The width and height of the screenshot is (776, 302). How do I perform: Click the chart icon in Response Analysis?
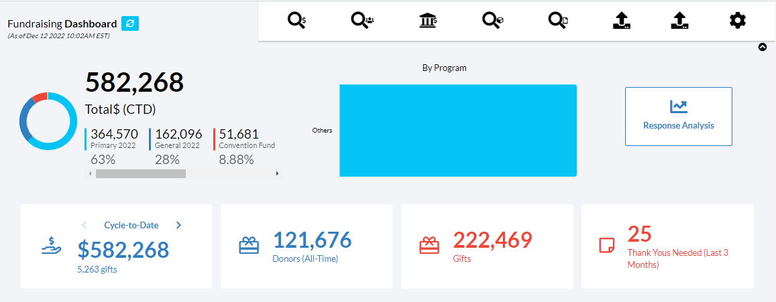tap(679, 106)
